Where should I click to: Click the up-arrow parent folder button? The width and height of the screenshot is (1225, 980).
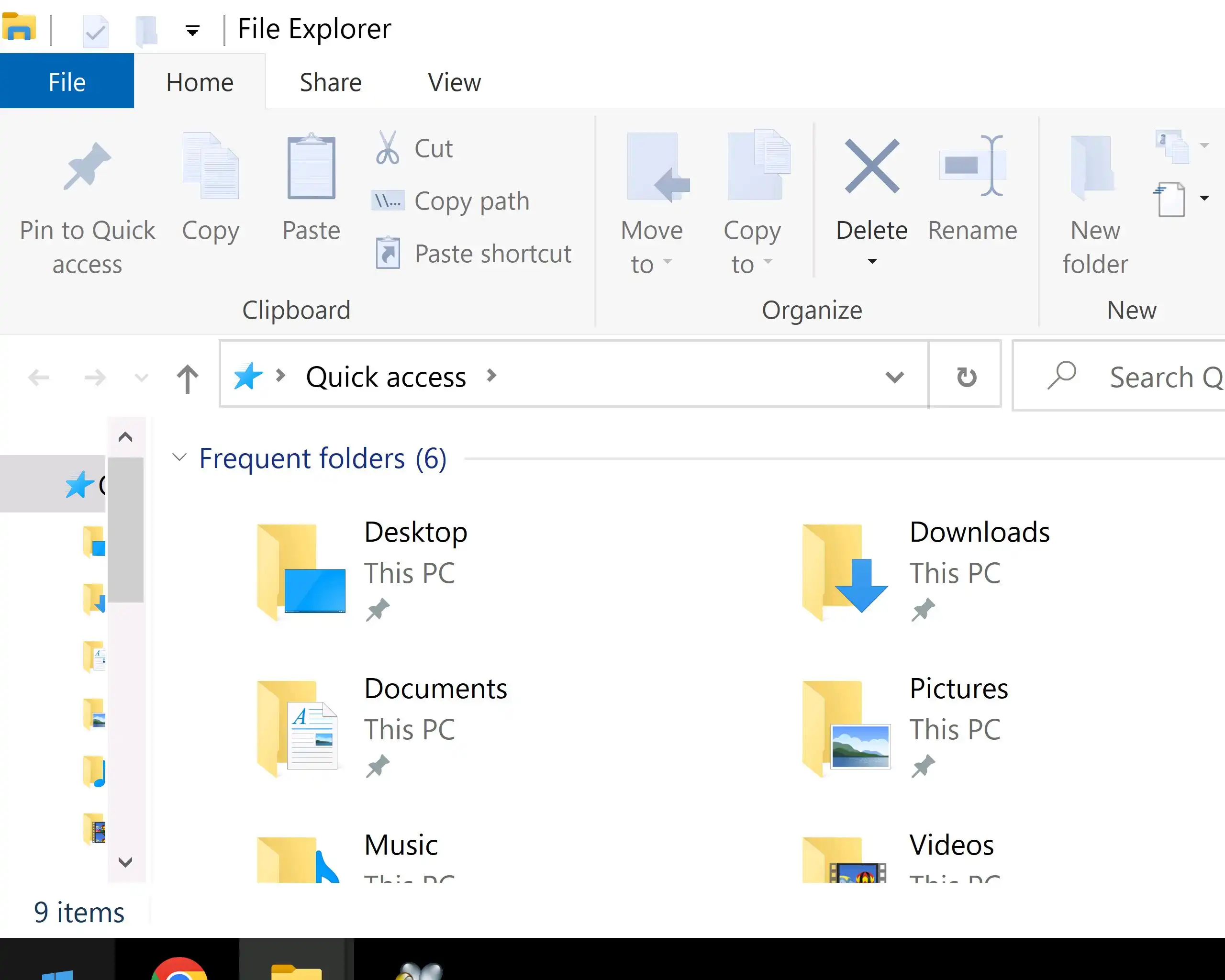point(188,379)
